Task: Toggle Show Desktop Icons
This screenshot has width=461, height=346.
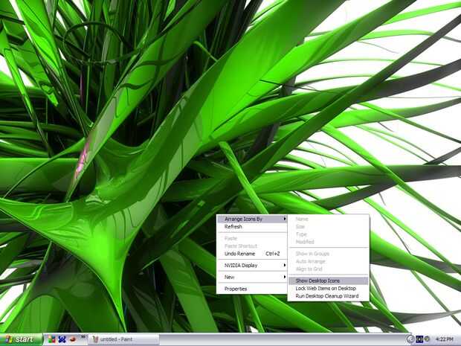Action: click(328, 281)
